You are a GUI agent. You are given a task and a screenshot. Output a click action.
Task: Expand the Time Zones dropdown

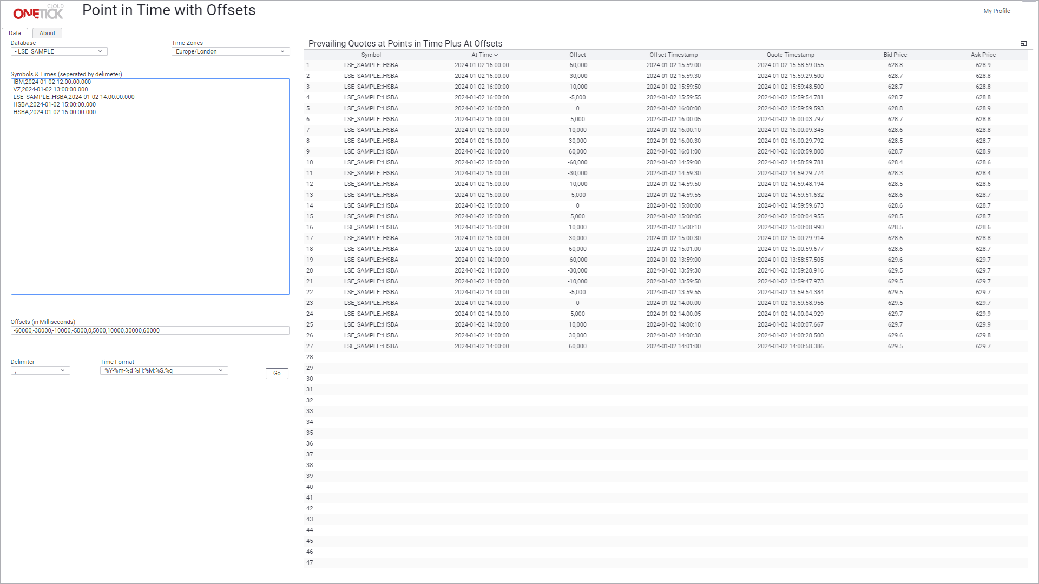231,51
